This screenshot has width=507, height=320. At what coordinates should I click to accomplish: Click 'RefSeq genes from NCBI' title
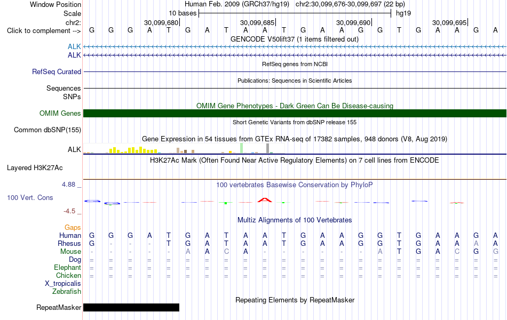[295, 64]
